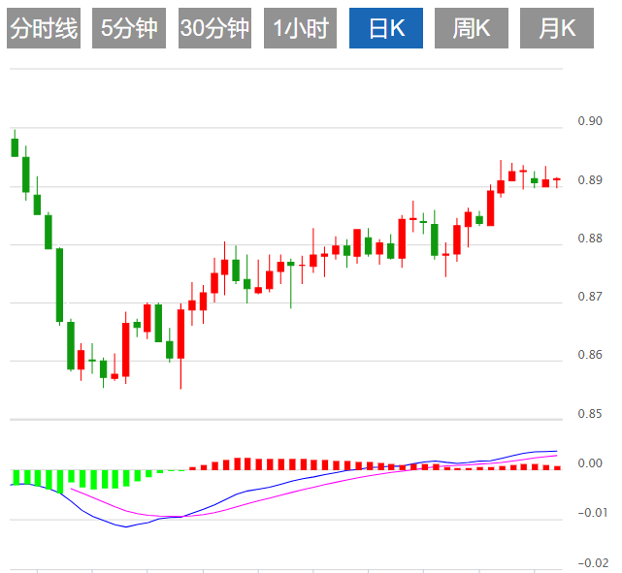This screenshot has width=622, height=573.
Task: Select the 5分钟 interval tab
Action: pyautogui.click(x=129, y=28)
